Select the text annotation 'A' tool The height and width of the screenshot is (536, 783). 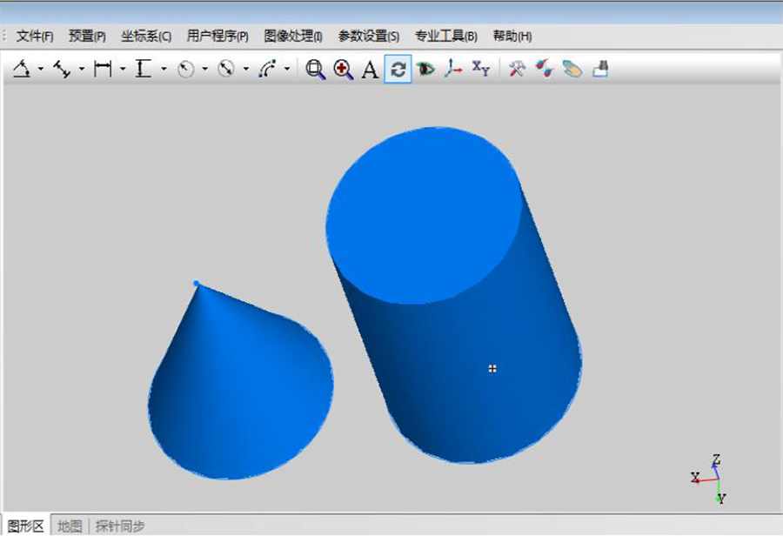tap(370, 70)
